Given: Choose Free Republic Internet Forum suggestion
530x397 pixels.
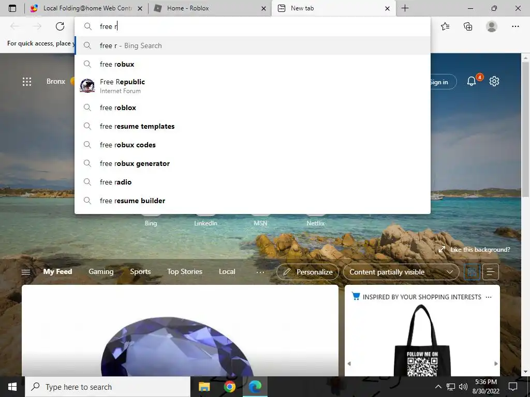Looking at the screenshot, I should pos(253,86).
